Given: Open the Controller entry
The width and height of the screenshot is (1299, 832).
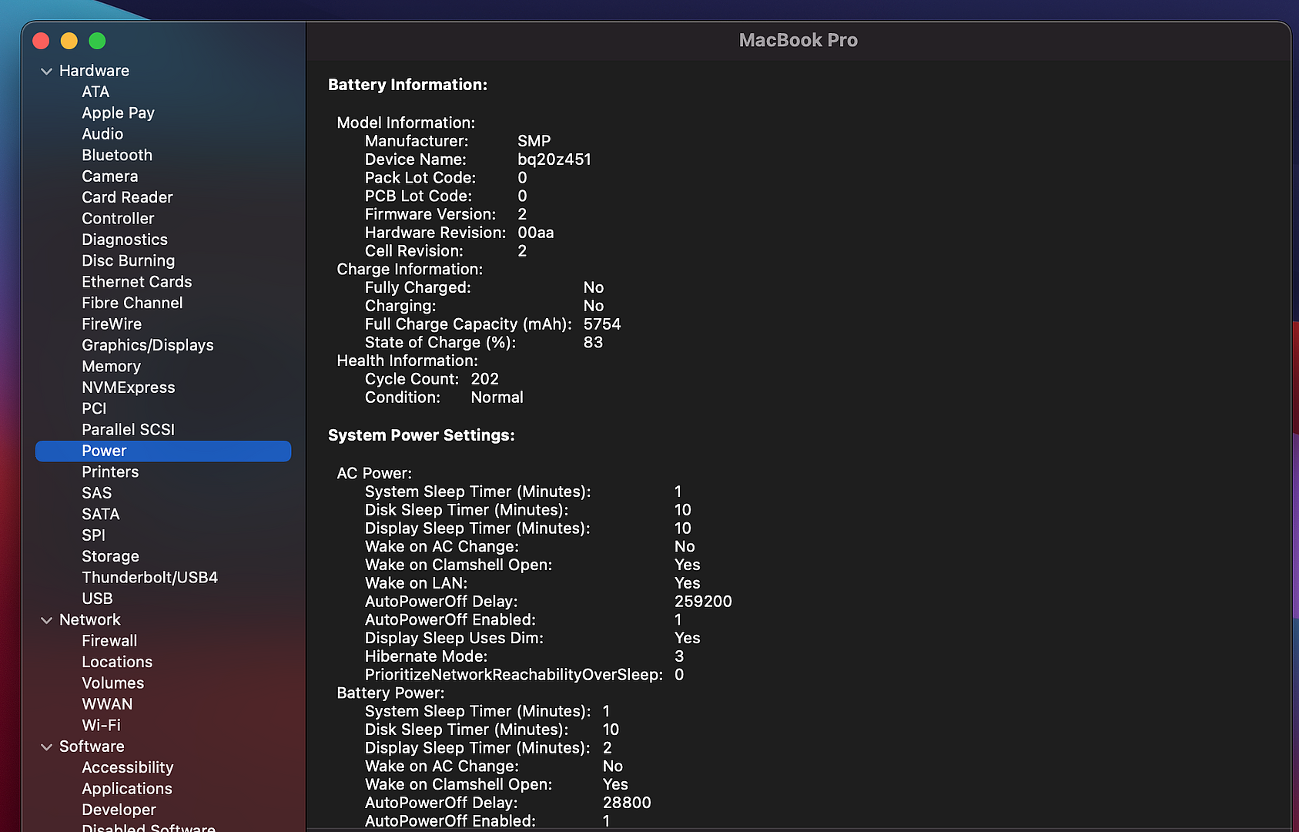Looking at the screenshot, I should pos(118,219).
